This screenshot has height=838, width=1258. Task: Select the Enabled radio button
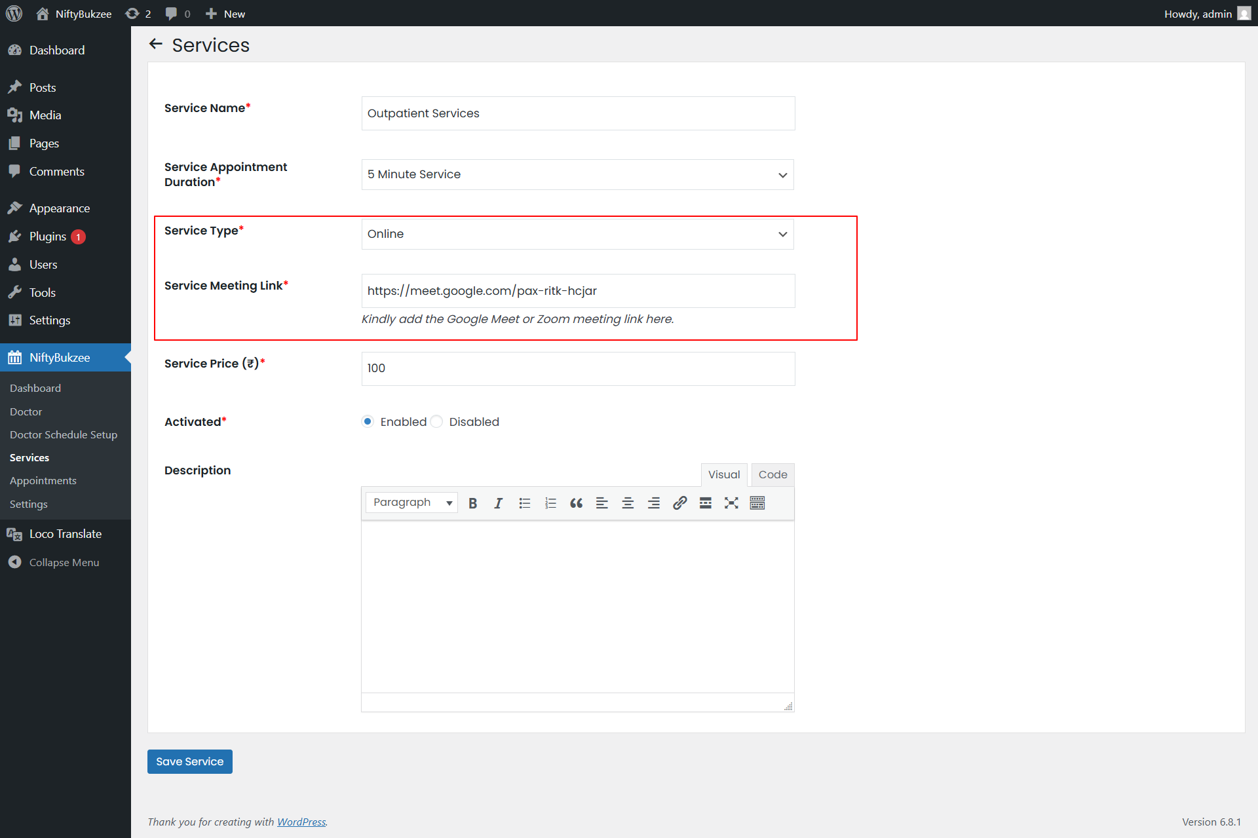[x=368, y=421]
